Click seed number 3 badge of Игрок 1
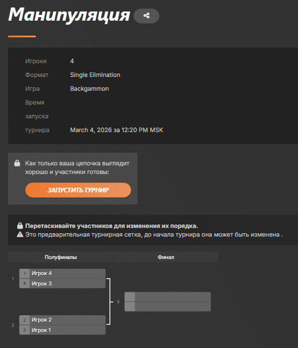 click(25, 330)
